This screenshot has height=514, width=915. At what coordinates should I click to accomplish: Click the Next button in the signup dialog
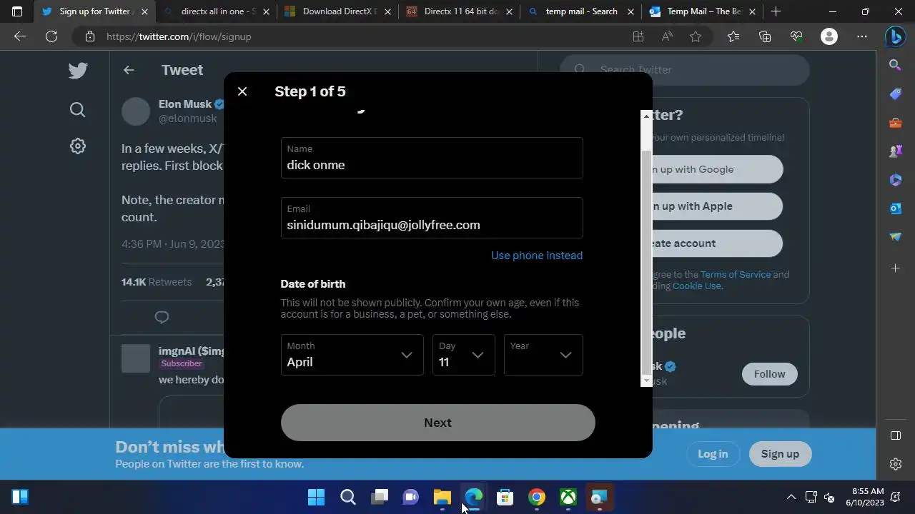coord(437,423)
